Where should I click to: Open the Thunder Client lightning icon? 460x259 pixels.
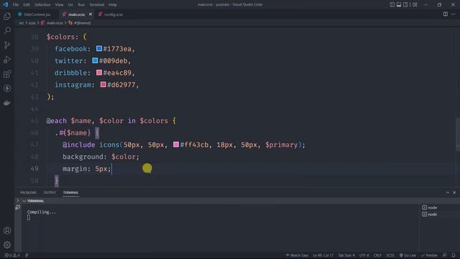click(7, 88)
